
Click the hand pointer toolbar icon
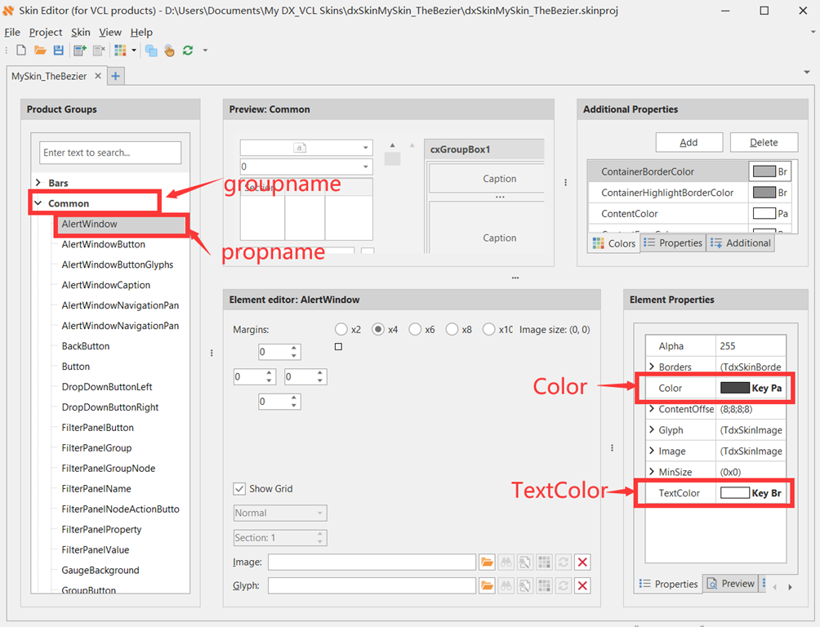pyautogui.click(x=169, y=50)
